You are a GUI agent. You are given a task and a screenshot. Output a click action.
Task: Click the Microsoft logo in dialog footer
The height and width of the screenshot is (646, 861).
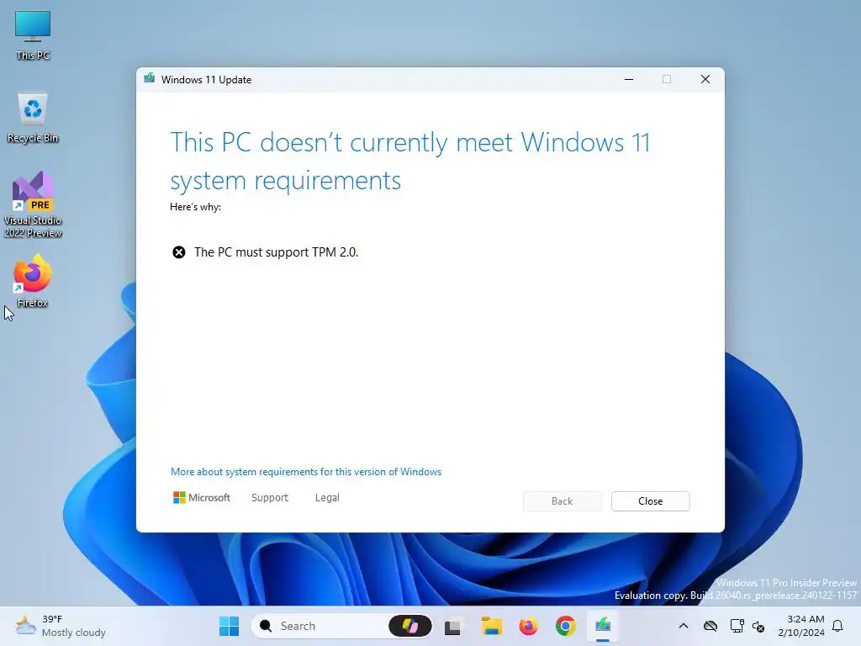pos(202,498)
